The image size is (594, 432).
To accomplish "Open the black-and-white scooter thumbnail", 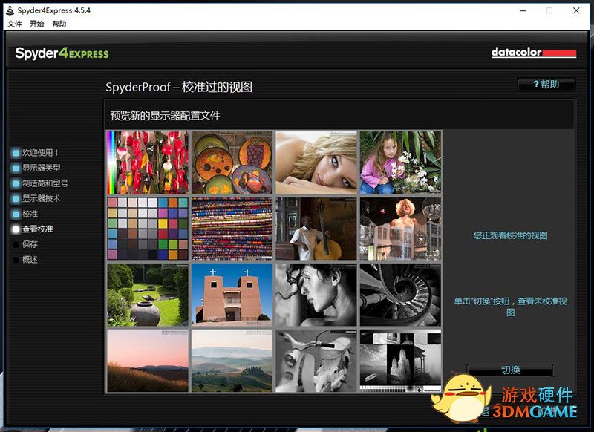I will pyautogui.click(x=316, y=361).
